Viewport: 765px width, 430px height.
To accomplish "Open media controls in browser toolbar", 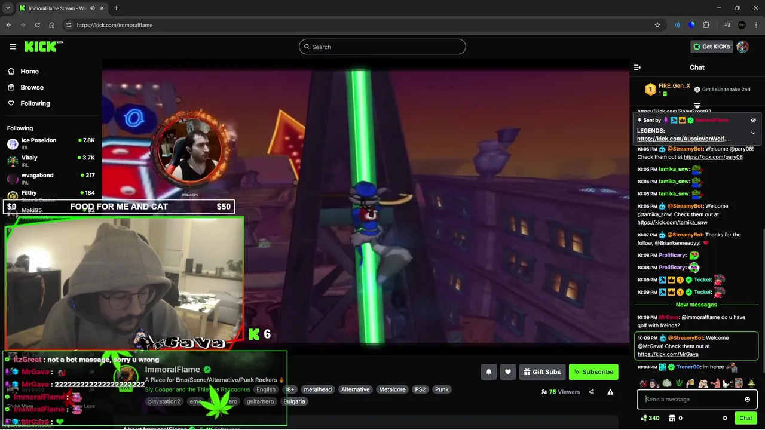I will [x=727, y=25].
